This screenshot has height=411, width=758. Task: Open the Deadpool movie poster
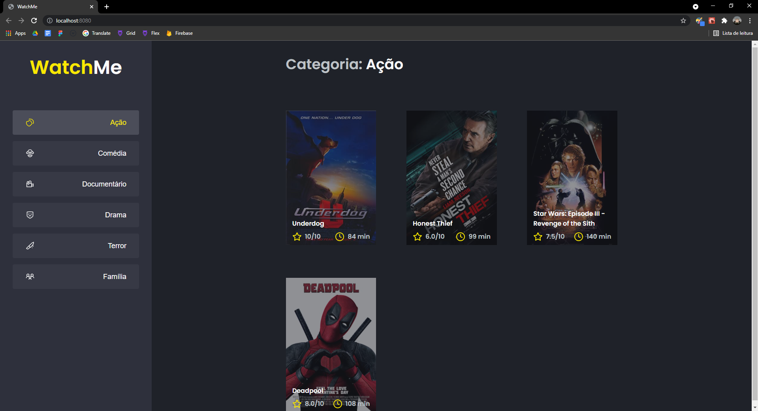click(x=331, y=344)
